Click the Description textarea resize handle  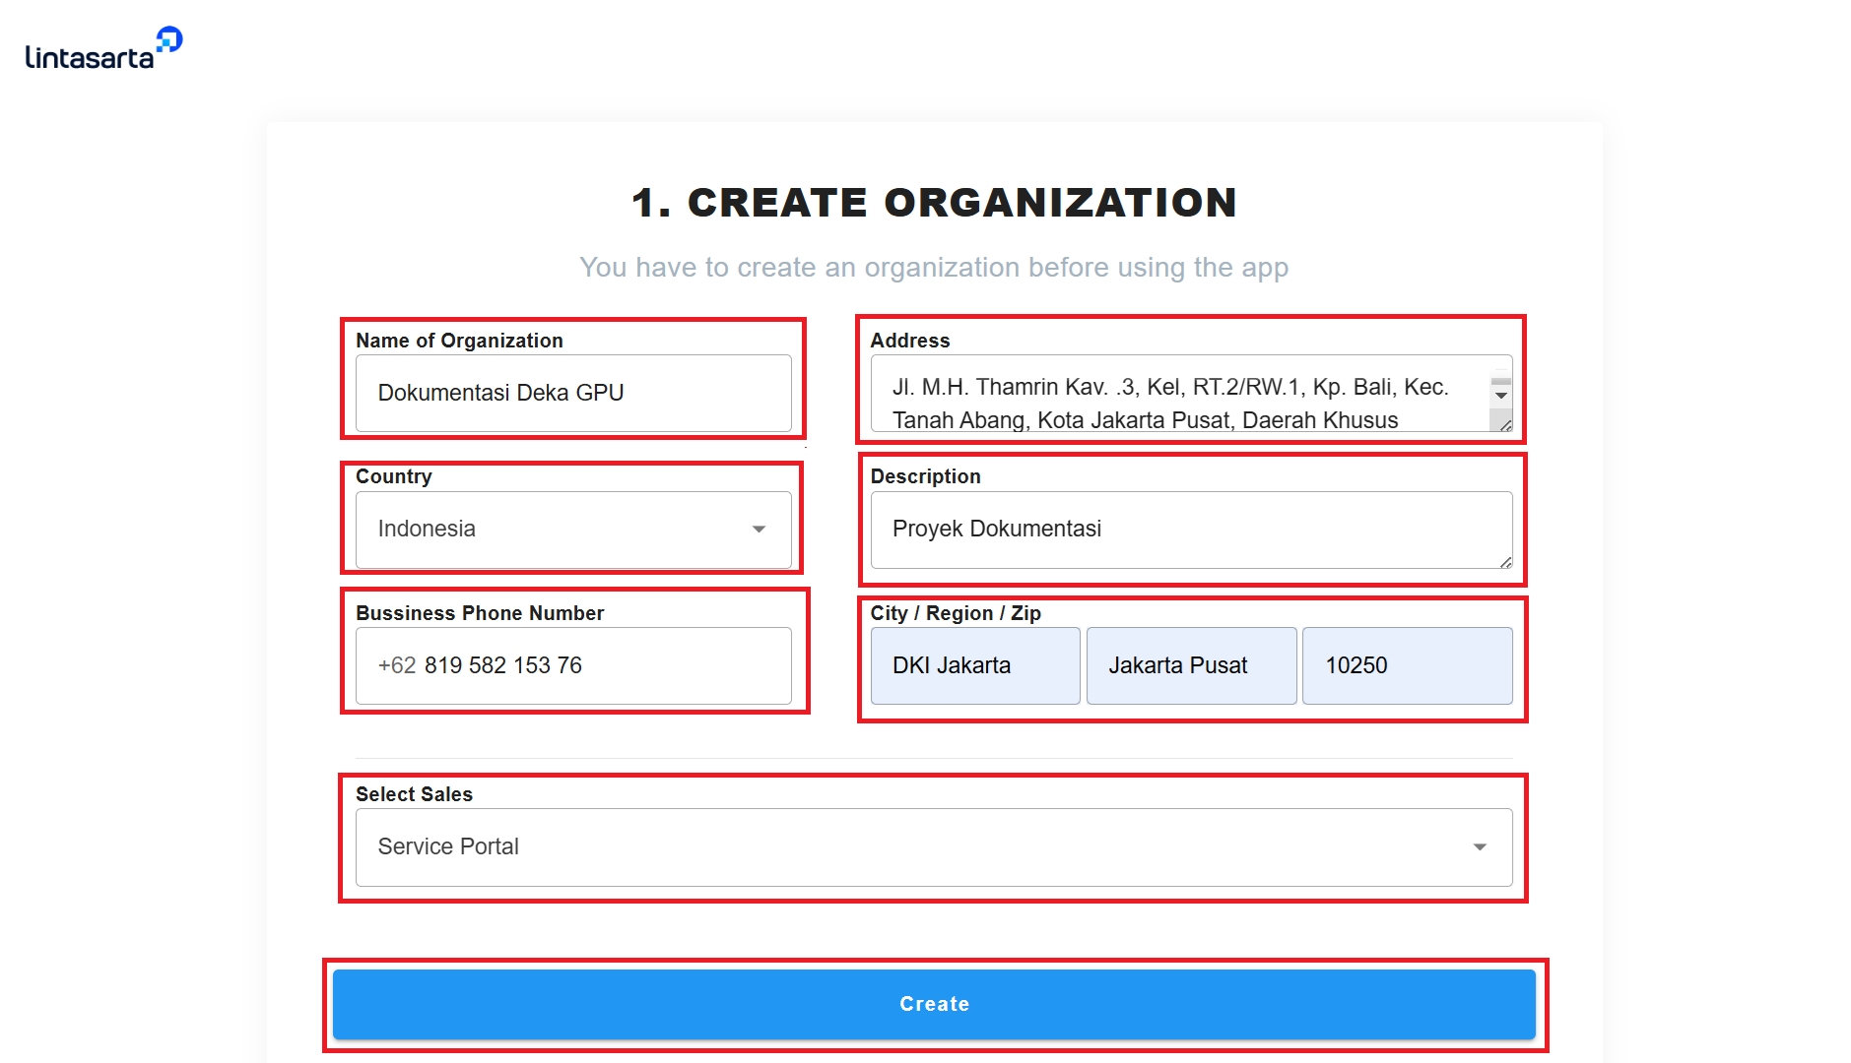1505,562
